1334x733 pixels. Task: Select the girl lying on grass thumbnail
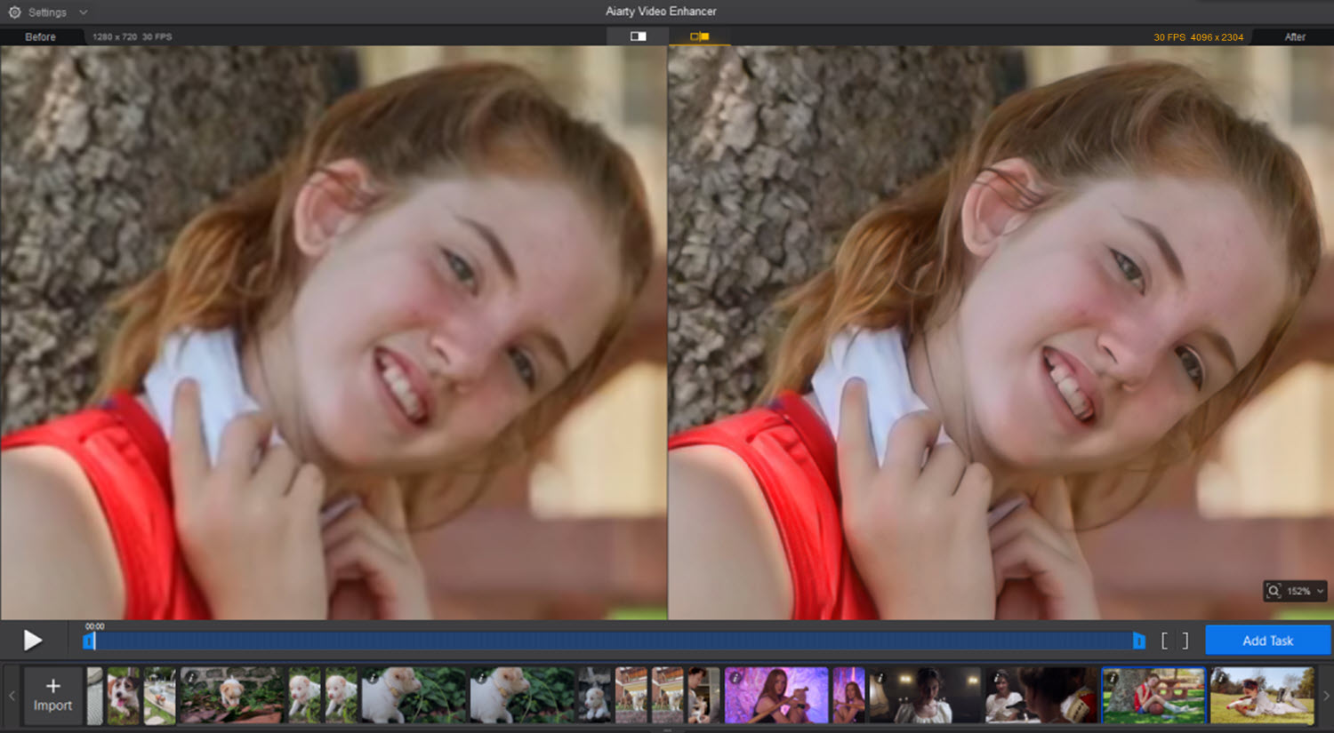(x=1262, y=696)
